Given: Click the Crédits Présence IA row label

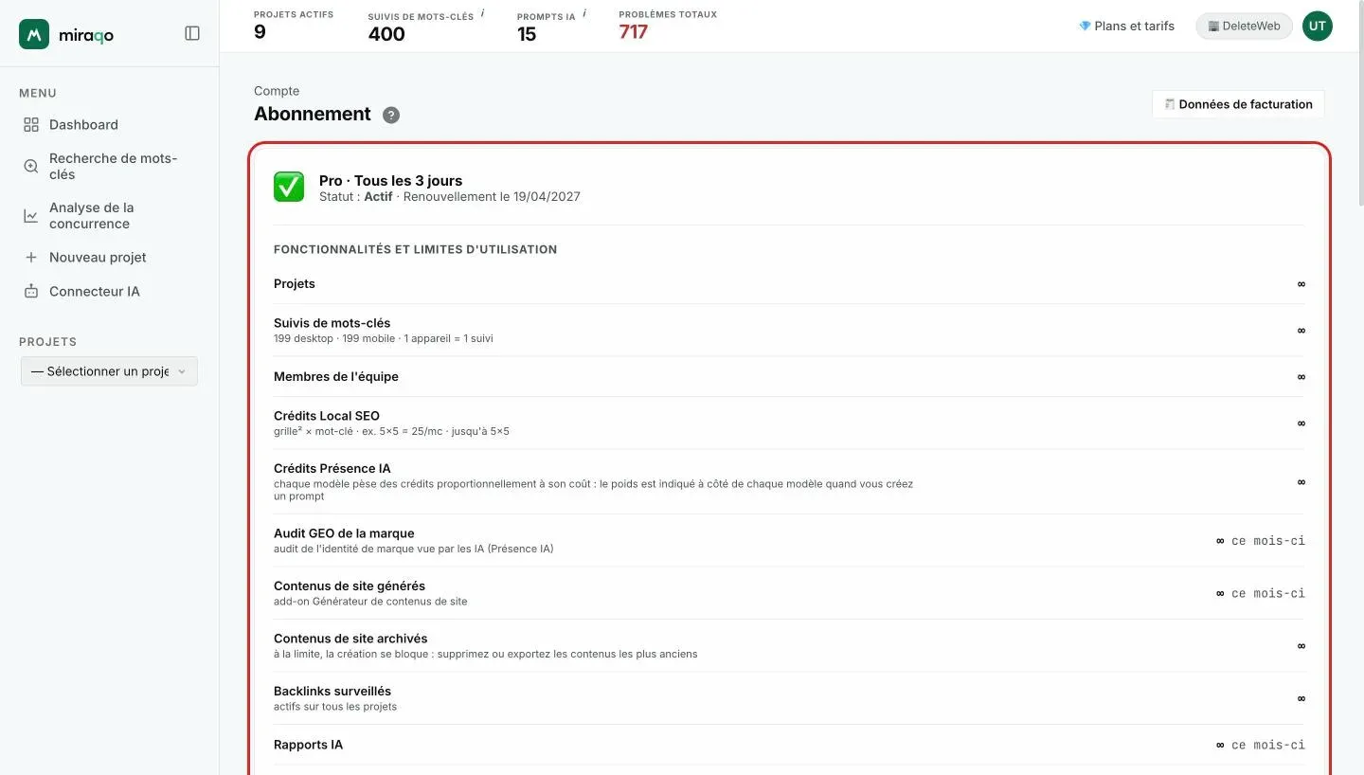Looking at the screenshot, I should (x=332, y=468).
